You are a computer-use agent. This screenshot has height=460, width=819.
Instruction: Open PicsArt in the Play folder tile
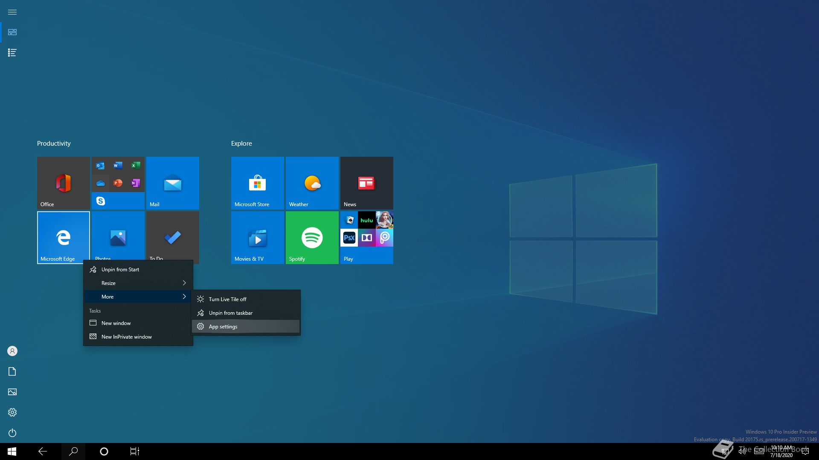click(x=385, y=238)
